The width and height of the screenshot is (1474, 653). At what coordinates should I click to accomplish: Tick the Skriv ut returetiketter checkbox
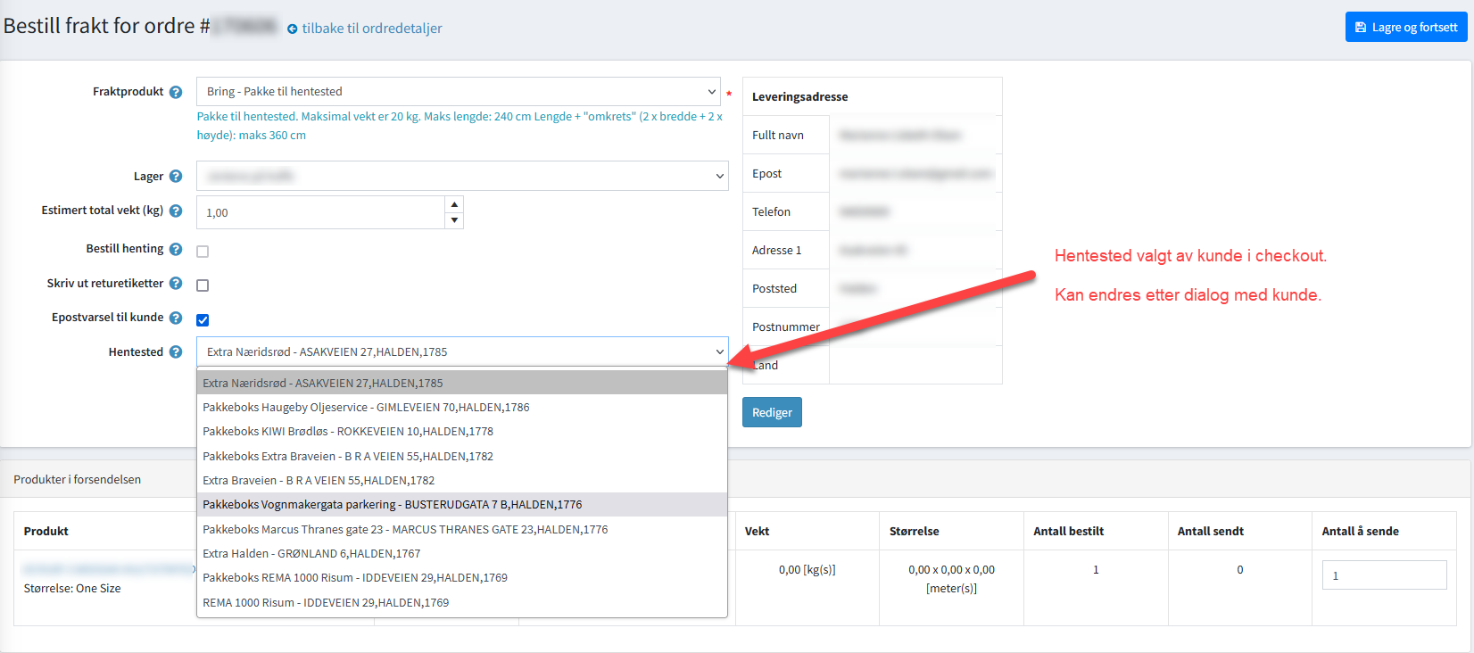pos(203,285)
